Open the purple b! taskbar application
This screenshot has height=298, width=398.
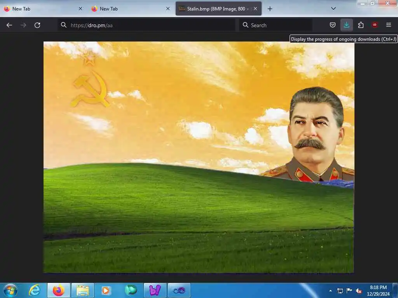pyautogui.click(x=155, y=290)
